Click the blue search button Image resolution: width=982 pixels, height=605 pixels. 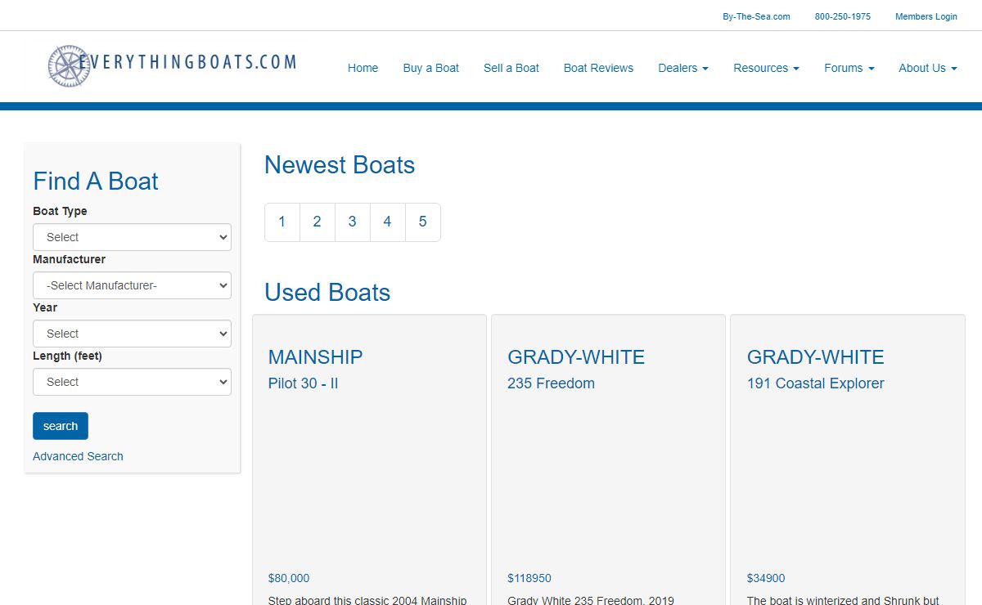tap(61, 426)
